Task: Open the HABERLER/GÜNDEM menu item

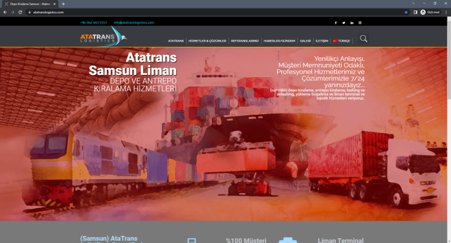Action: coord(280,41)
